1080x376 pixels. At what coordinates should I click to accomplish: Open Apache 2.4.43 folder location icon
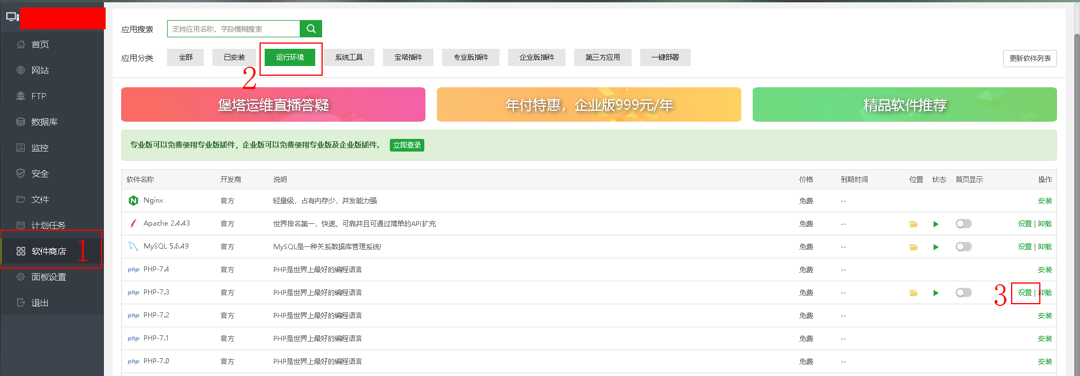pos(913,224)
